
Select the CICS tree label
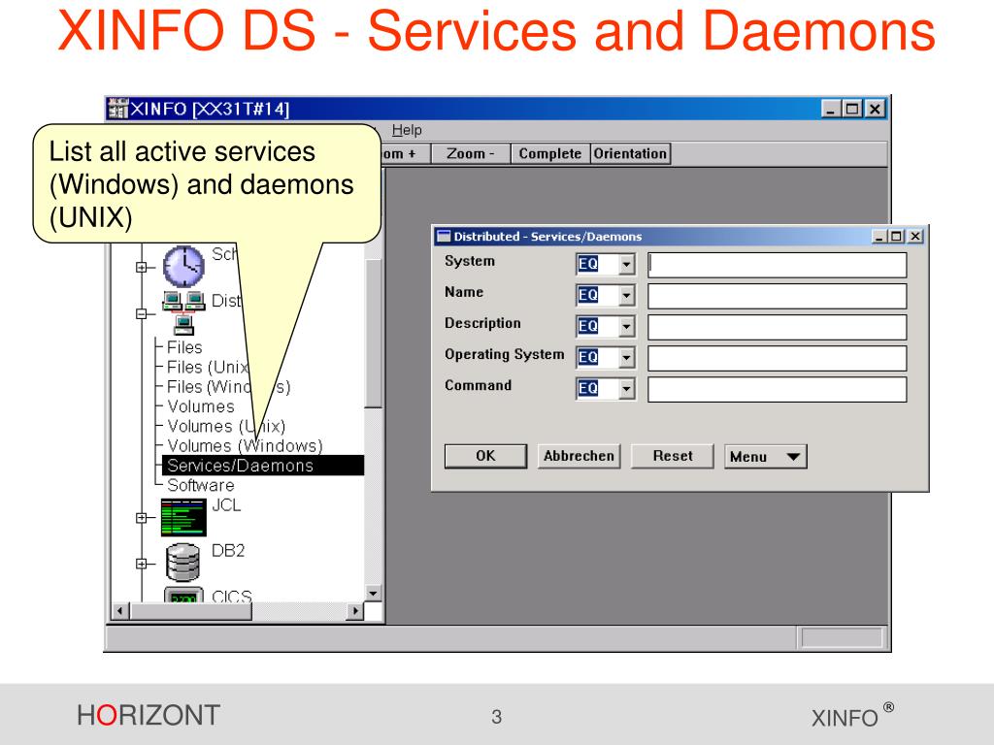231,597
